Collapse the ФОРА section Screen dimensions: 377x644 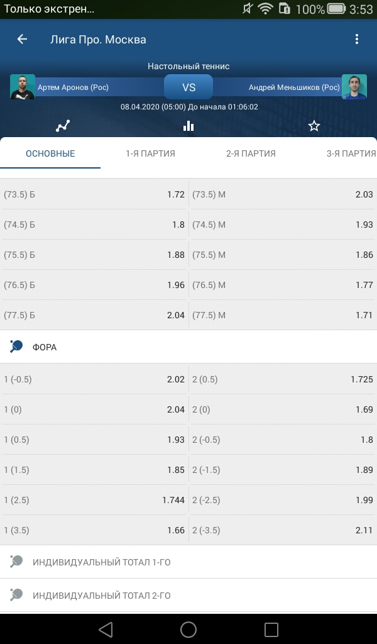(x=188, y=347)
